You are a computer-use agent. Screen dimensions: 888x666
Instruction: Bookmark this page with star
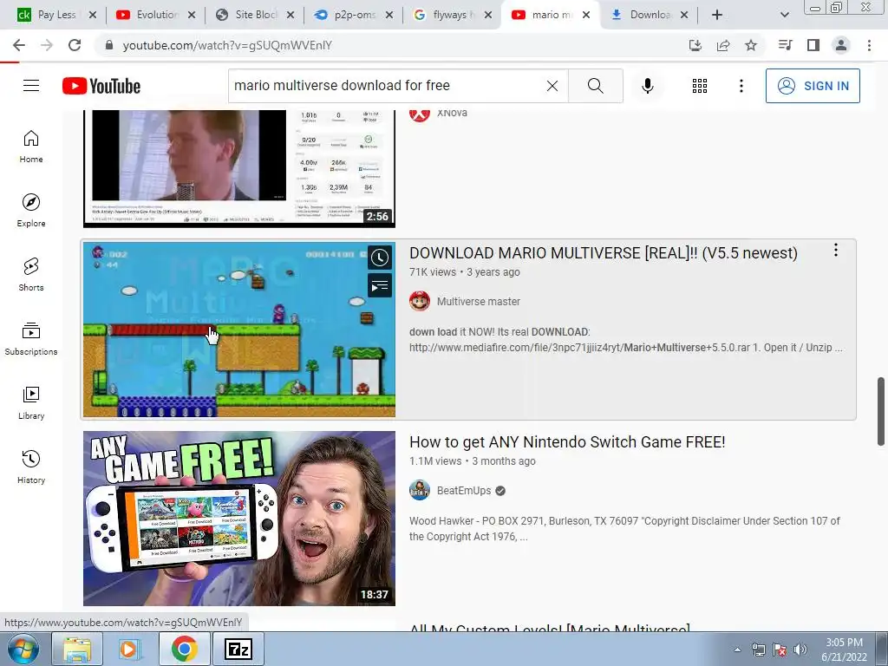(751, 45)
